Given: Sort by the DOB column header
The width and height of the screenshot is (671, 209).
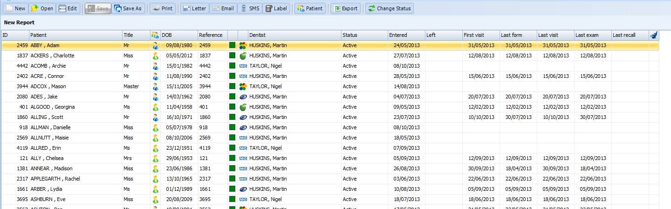Looking at the screenshot, I should point(178,35).
